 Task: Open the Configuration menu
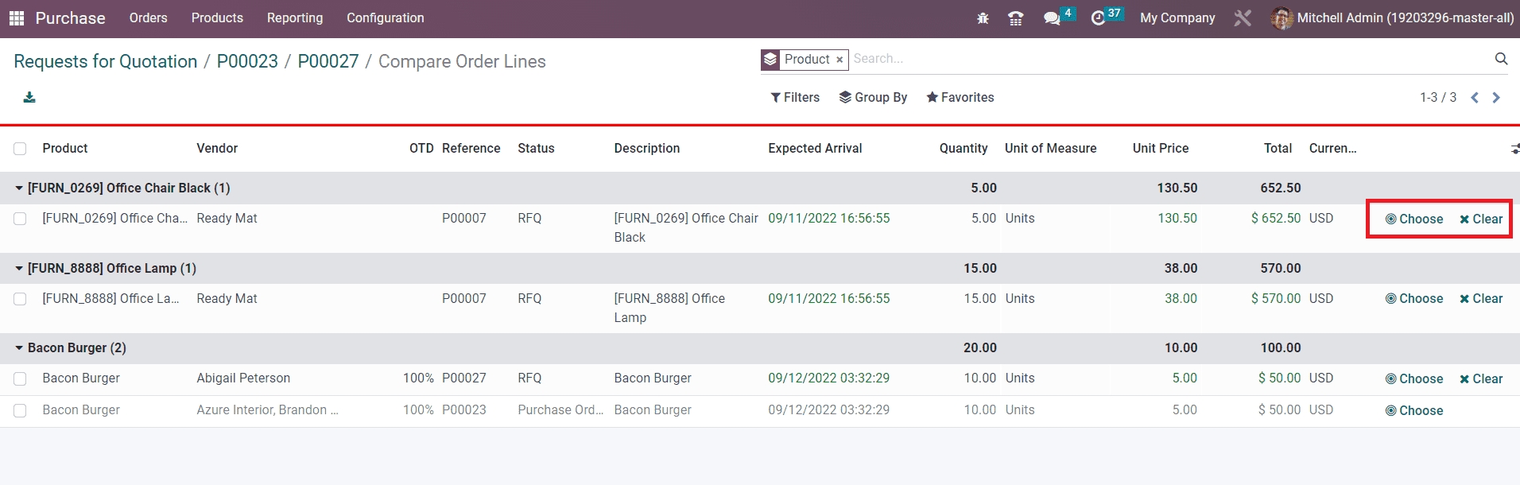coord(385,18)
